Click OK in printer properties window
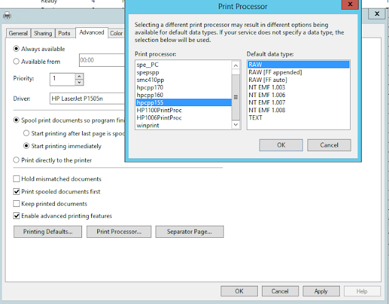The width and height of the screenshot is (389, 304). (x=239, y=291)
